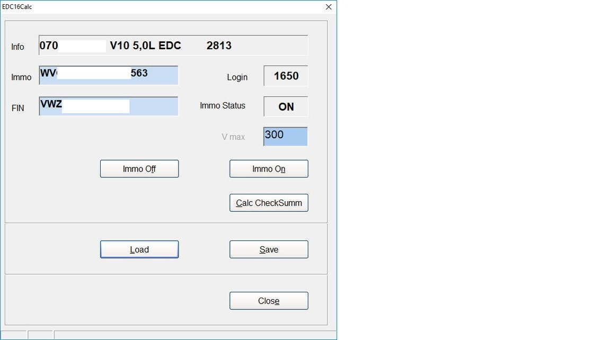Click the Info label

[17, 47]
